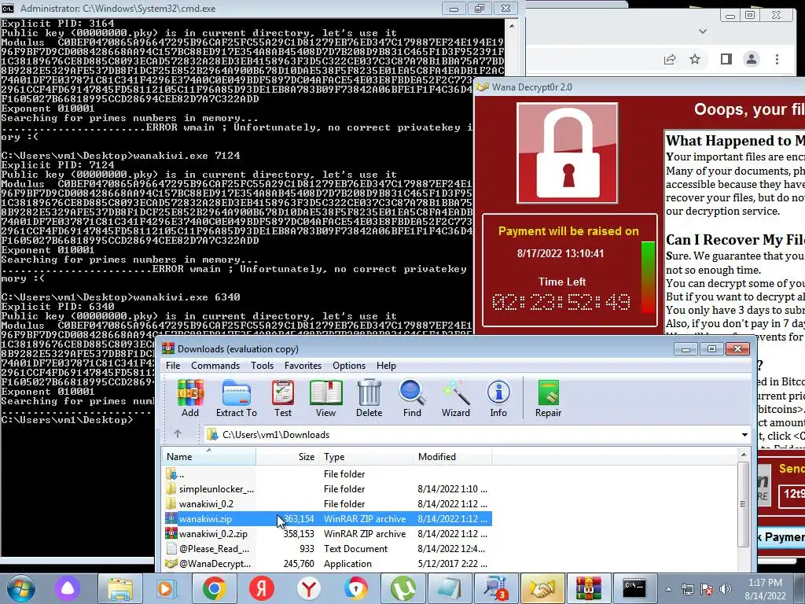This screenshot has height=604, width=805.
Task: Click the C:\Users\vm1\Downloads address field
Action: 476,434
